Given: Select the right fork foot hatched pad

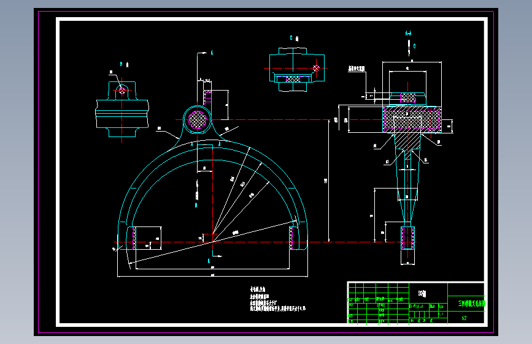Looking at the screenshot, I should 291,238.
